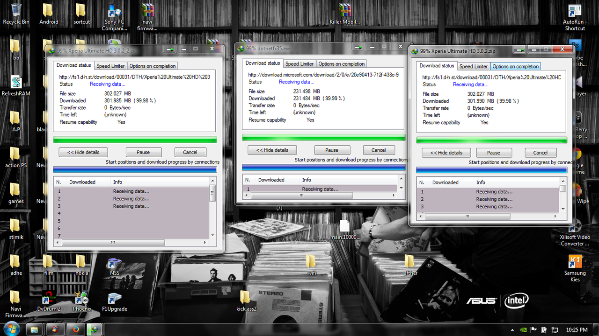This screenshot has height=336, width=599.
Task: Launch Samsung Kies desktop shortcut
Action: [575, 268]
